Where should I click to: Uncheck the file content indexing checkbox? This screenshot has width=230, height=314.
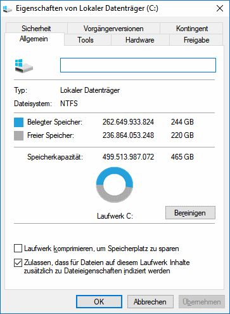click(18, 263)
